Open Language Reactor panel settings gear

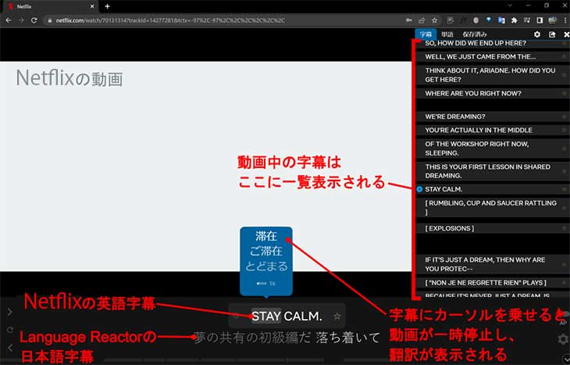[x=537, y=34]
